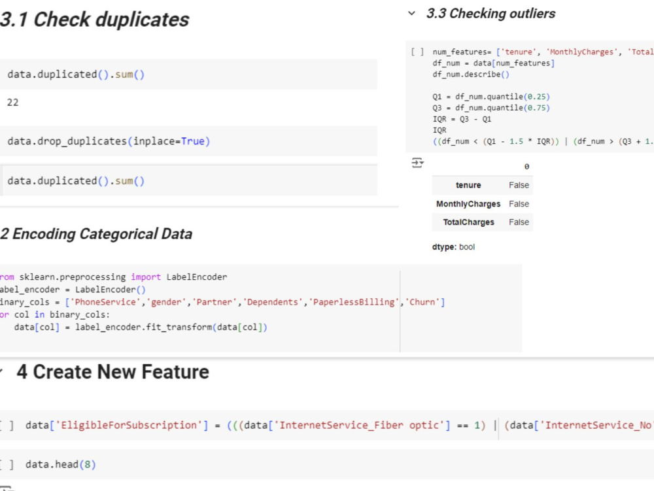The image size is (654, 491).
Task: Click the output value 22
Action: pyautogui.click(x=13, y=103)
